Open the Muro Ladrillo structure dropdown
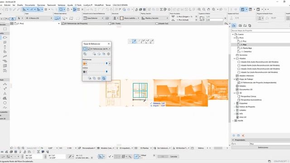Screen dimensions: 290x163 pos(130,18)
